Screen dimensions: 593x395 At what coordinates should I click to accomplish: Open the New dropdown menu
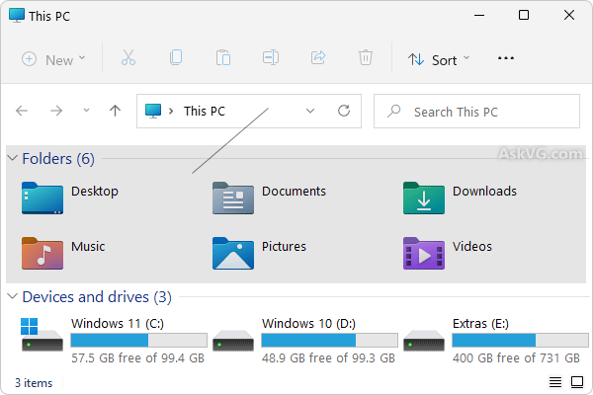pos(53,59)
